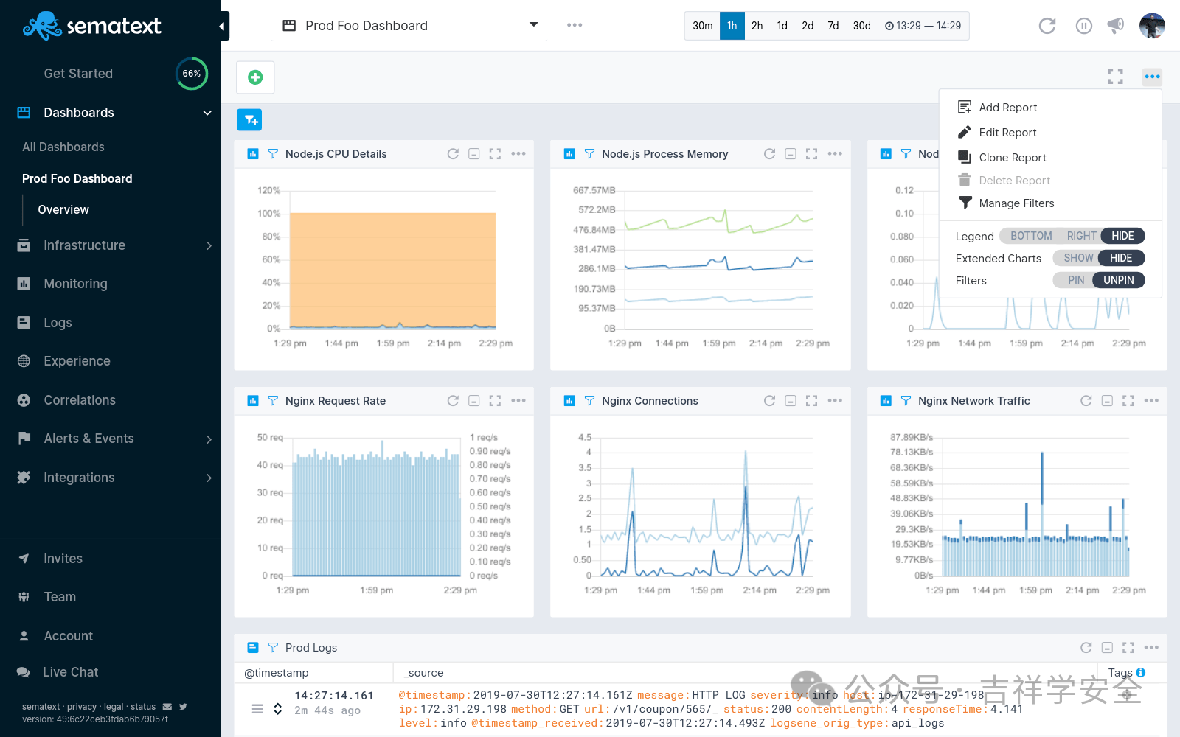Click the @timestamp column header
The width and height of the screenshot is (1180, 737).
(277, 673)
